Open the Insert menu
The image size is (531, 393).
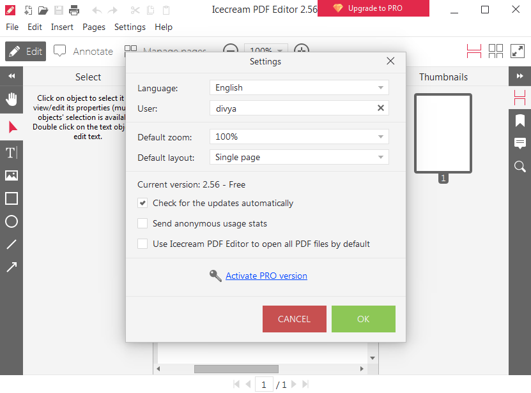tap(62, 27)
